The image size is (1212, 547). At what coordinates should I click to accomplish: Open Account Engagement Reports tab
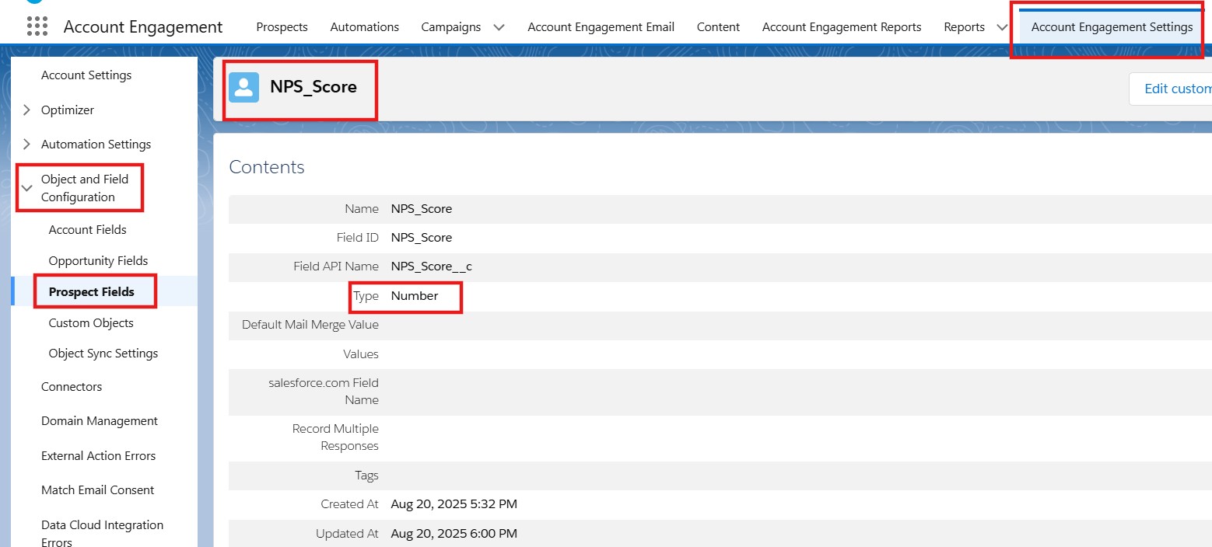(x=841, y=27)
